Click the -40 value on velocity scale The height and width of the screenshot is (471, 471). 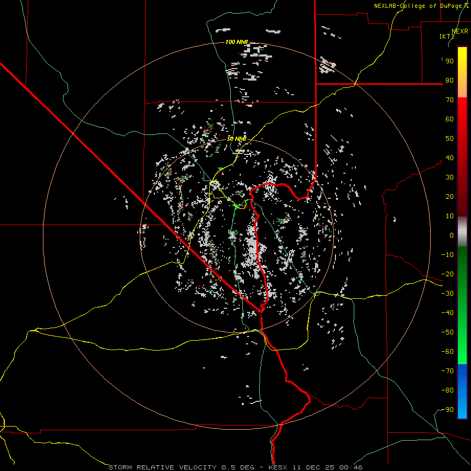447,313
